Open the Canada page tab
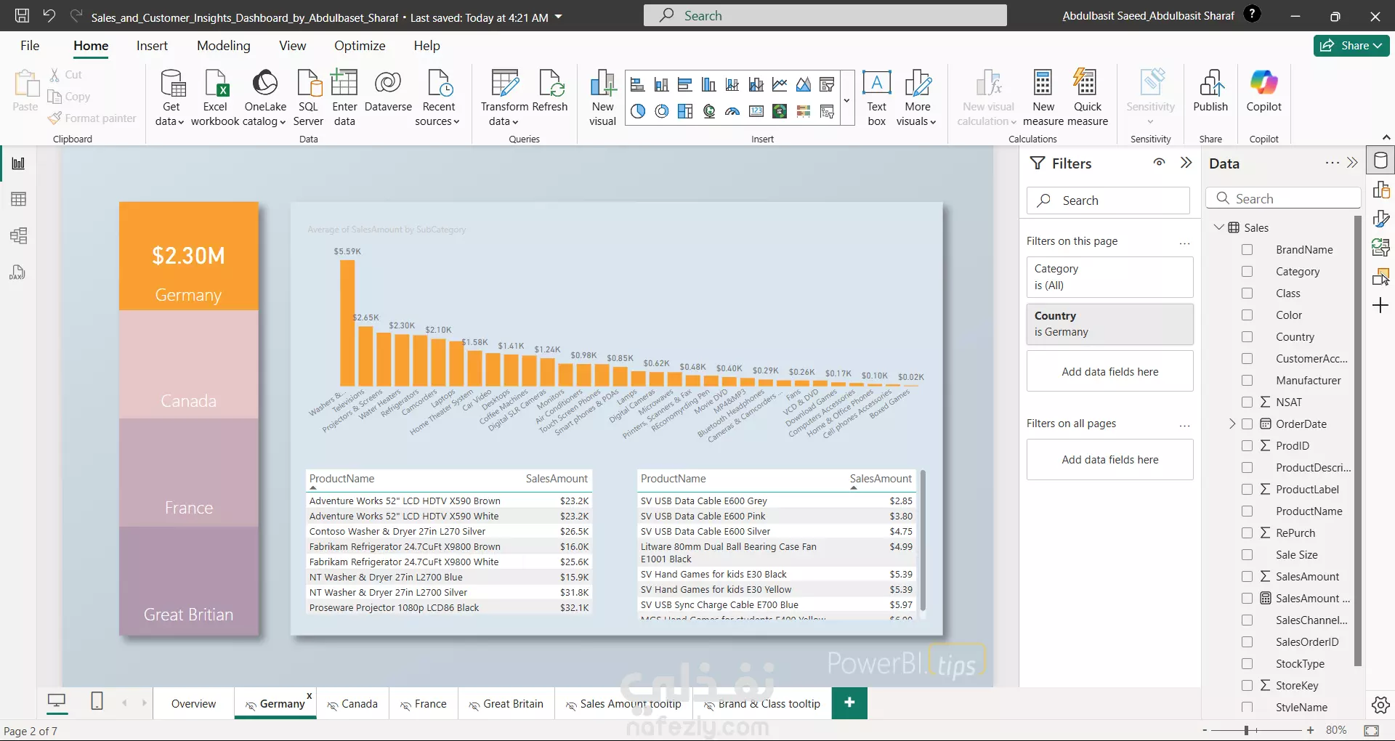Screen dimensions: 1395x741 click(353, 704)
